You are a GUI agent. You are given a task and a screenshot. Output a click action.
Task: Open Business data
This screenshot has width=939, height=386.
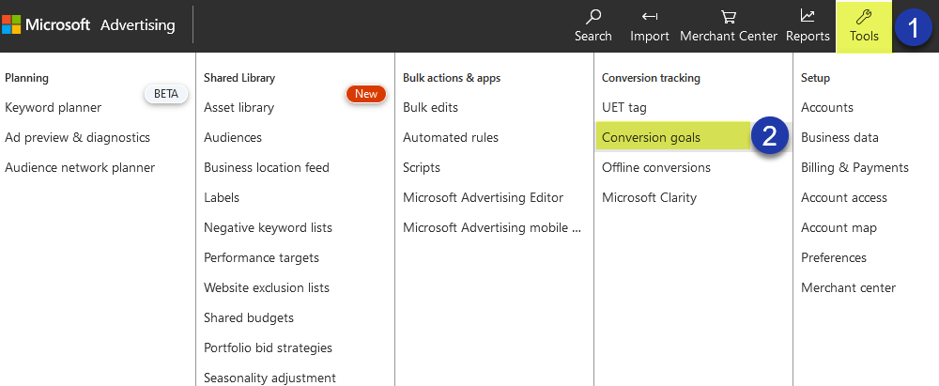click(839, 137)
